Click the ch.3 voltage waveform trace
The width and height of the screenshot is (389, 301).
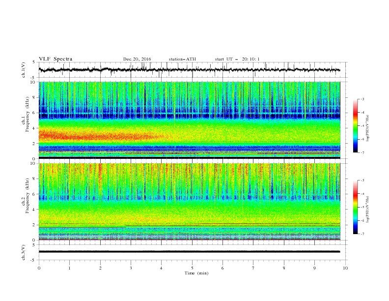point(189,252)
